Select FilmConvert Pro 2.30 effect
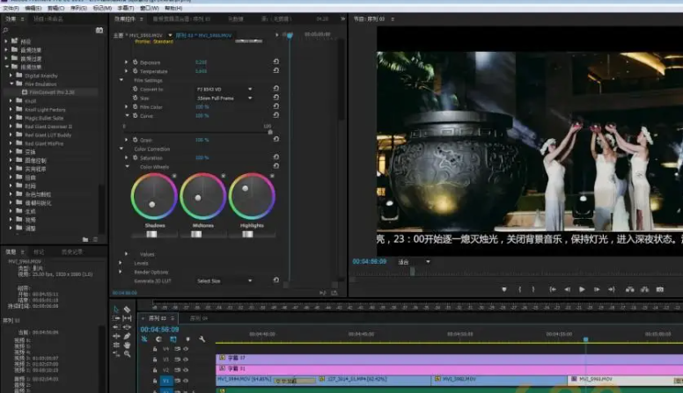Screen dimensions: 683x393 pos(51,91)
